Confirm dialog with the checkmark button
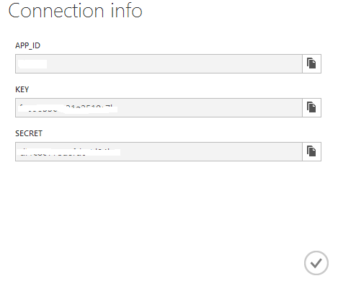Screen dimensions: 338x281 click(x=316, y=263)
